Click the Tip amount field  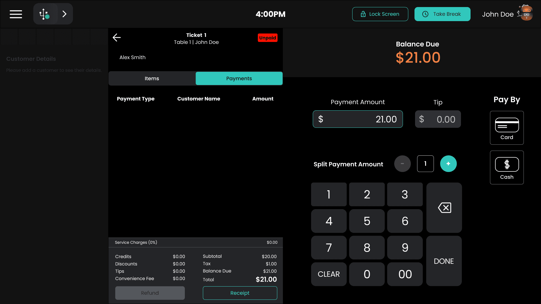[438, 119]
